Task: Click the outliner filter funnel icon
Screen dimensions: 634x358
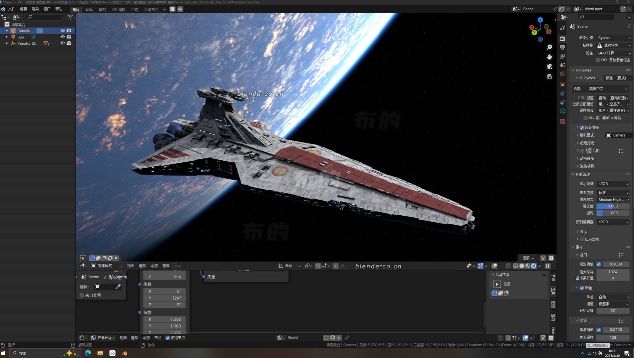Action: pyautogui.click(x=70, y=17)
